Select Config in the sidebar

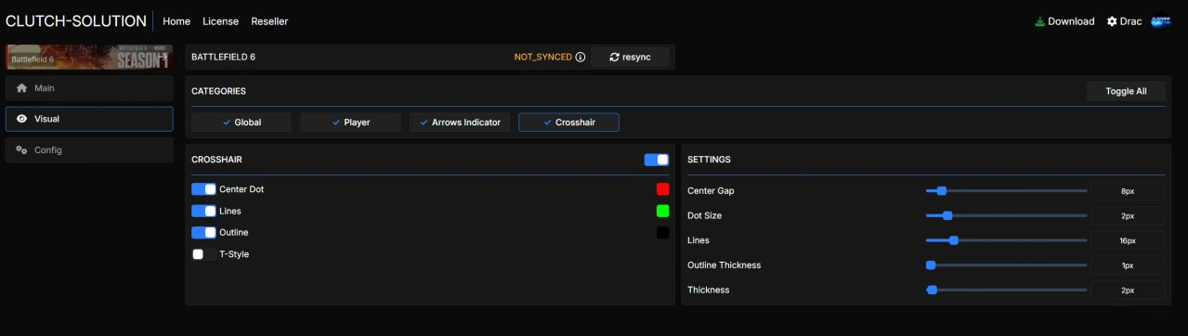click(x=89, y=149)
